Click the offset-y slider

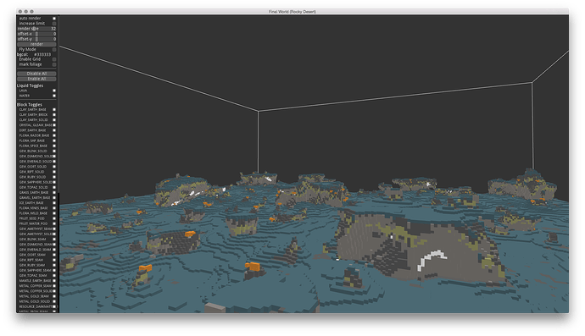coord(36,39)
